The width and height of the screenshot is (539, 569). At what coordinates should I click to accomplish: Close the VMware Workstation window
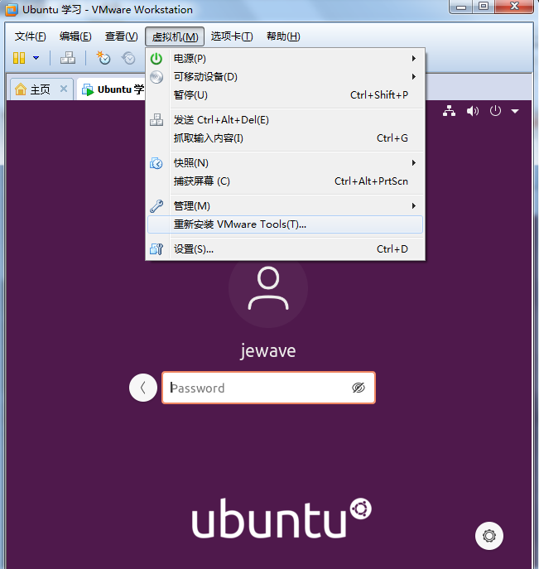click(514, 6)
